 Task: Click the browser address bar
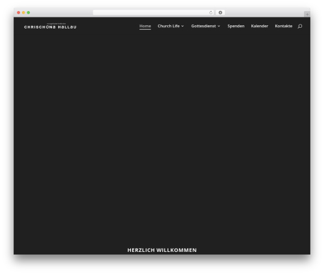[154, 13]
